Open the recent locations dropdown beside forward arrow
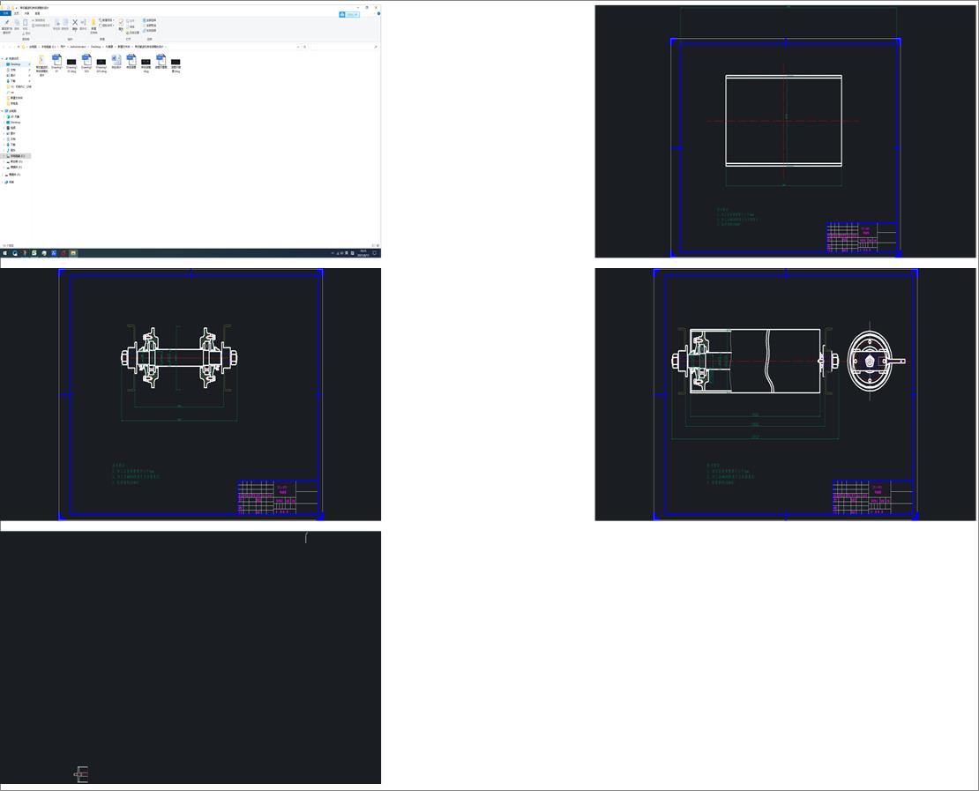979x791 pixels. pos(14,47)
